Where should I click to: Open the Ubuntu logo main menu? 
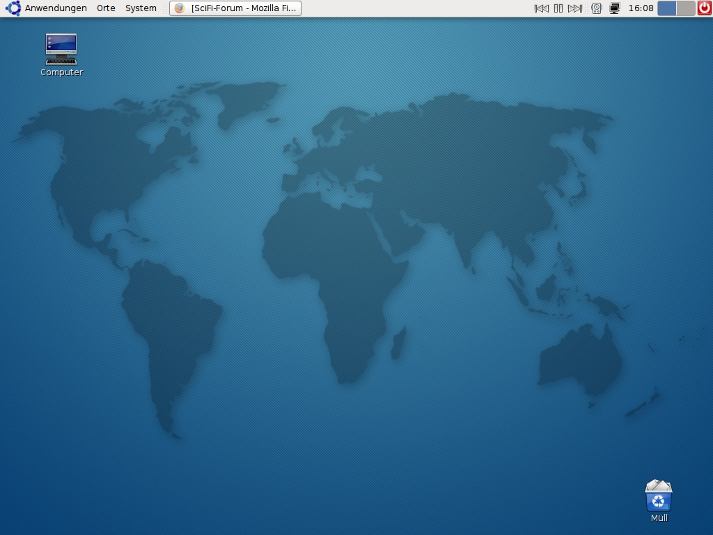coord(13,8)
